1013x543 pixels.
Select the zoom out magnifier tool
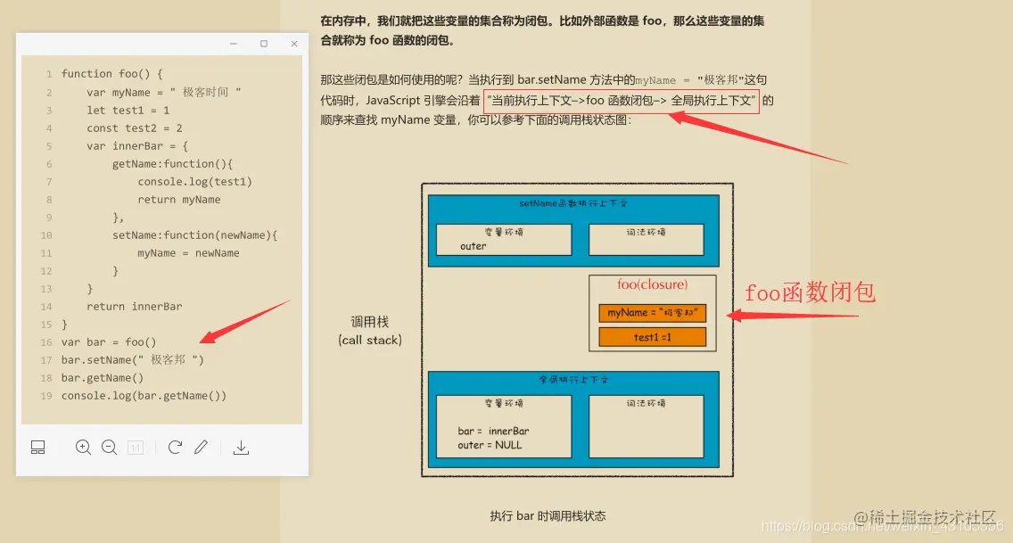pyautogui.click(x=110, y=447)
